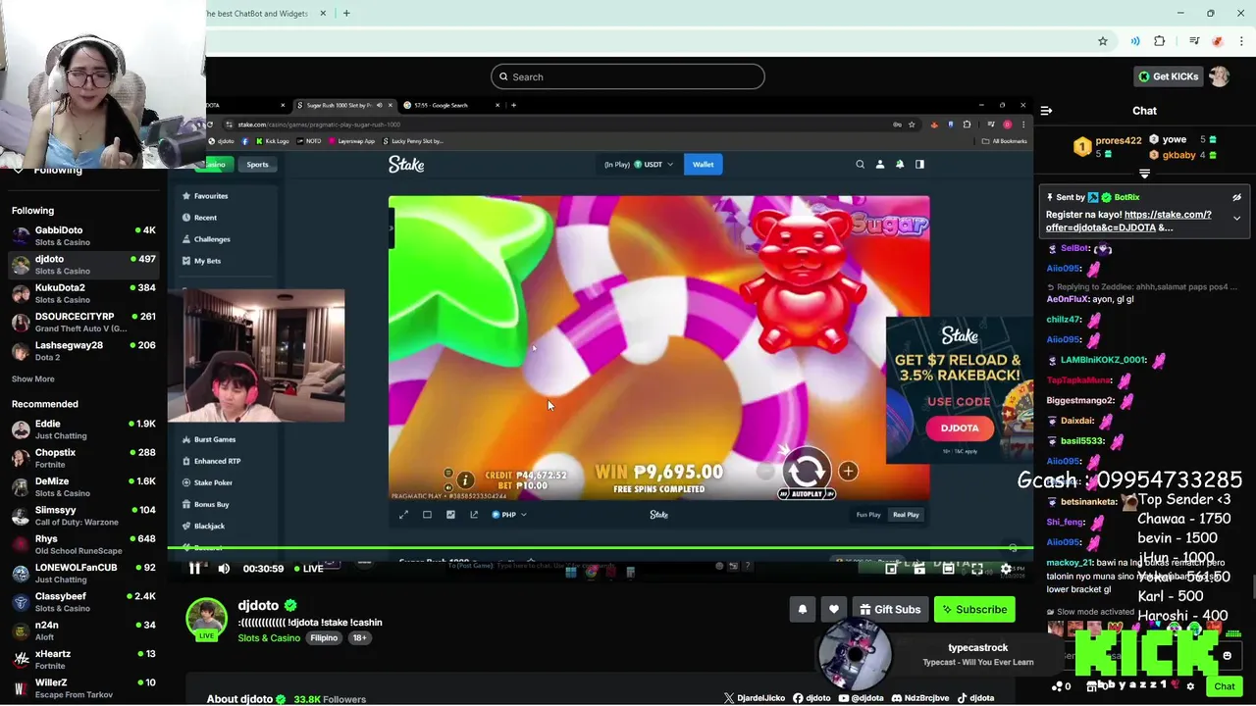Open stream player settings gear
Screen dimensions: 1256x706
1006,569
